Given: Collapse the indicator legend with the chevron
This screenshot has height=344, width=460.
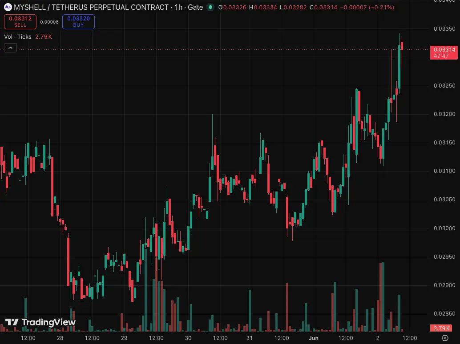Looking at the screenshot, I should (x=10, y=48).
